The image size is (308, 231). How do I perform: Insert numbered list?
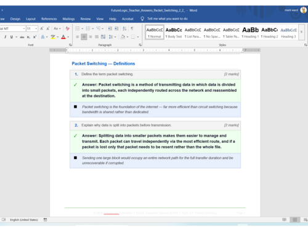(88, 28)
